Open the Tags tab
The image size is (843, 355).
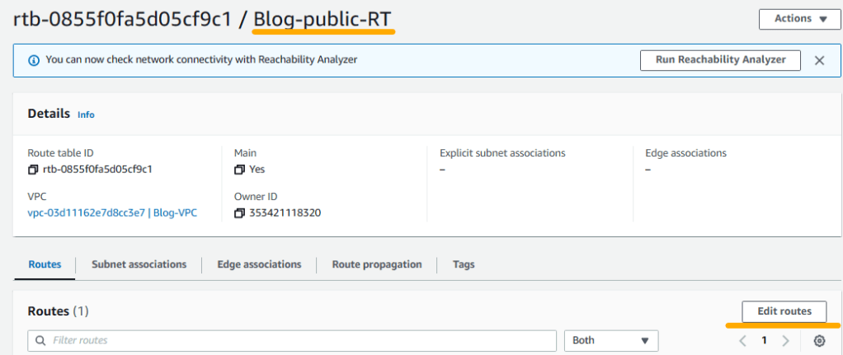coord(464,264)
